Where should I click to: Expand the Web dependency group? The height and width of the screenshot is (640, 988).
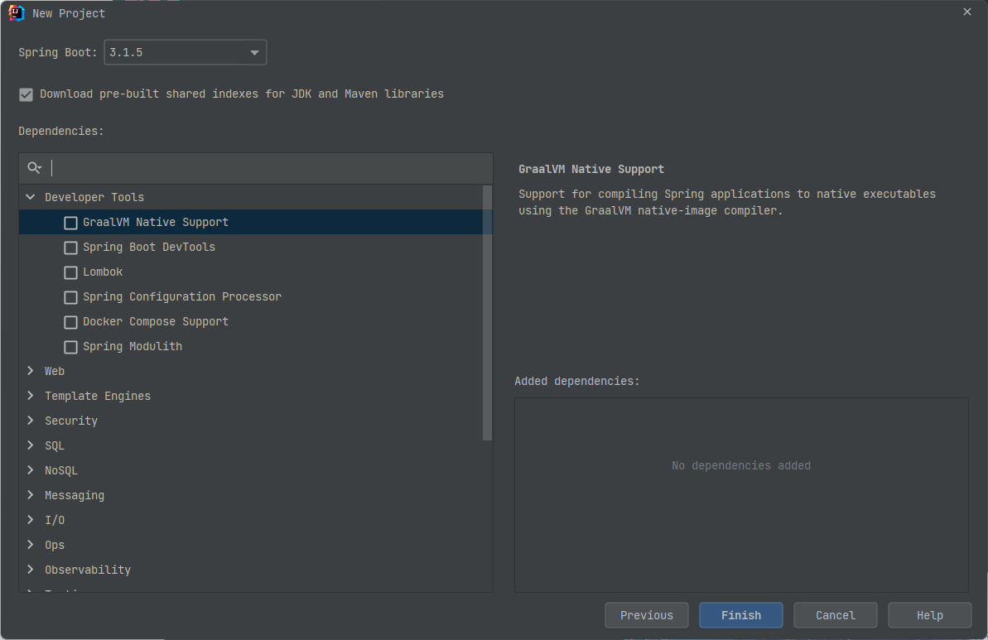point(31,371)
